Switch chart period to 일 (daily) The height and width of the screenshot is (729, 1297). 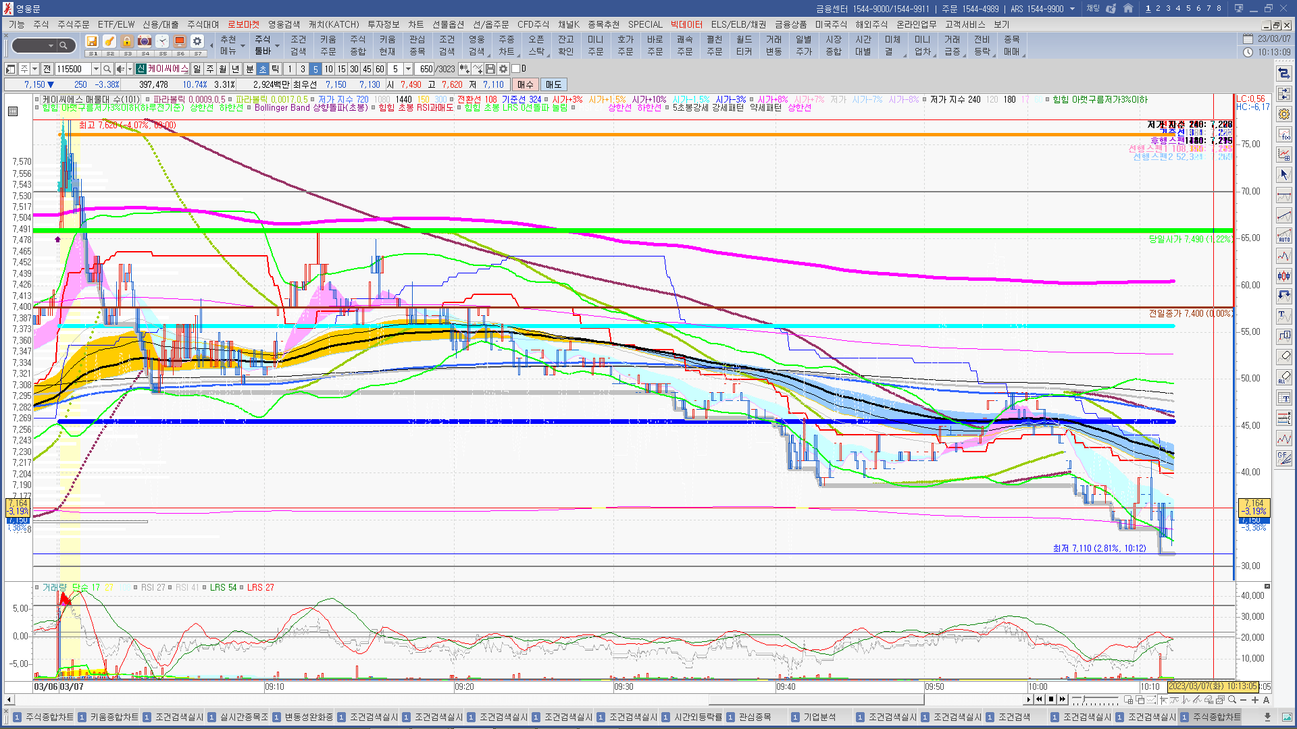197,69
